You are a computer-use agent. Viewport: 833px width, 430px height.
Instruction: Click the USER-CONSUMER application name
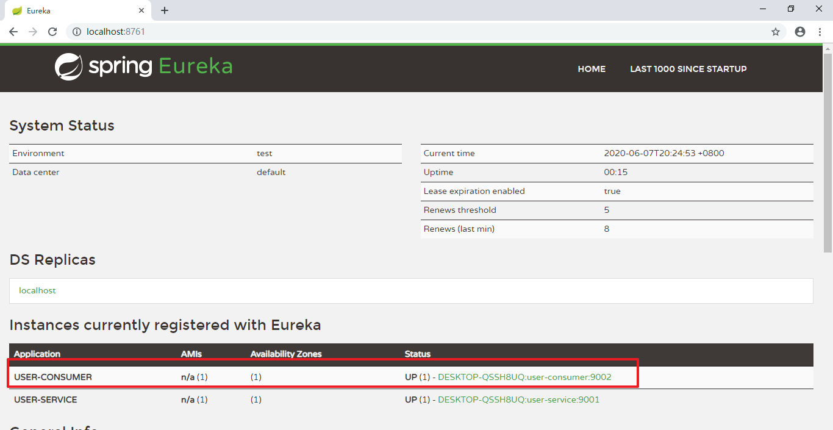[53, 377]
